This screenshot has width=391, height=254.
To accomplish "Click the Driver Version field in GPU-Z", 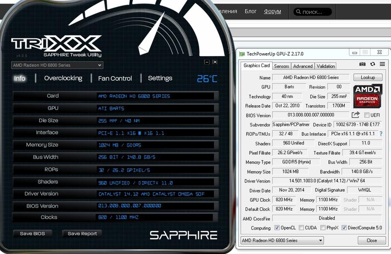I will tap(327, 181).
